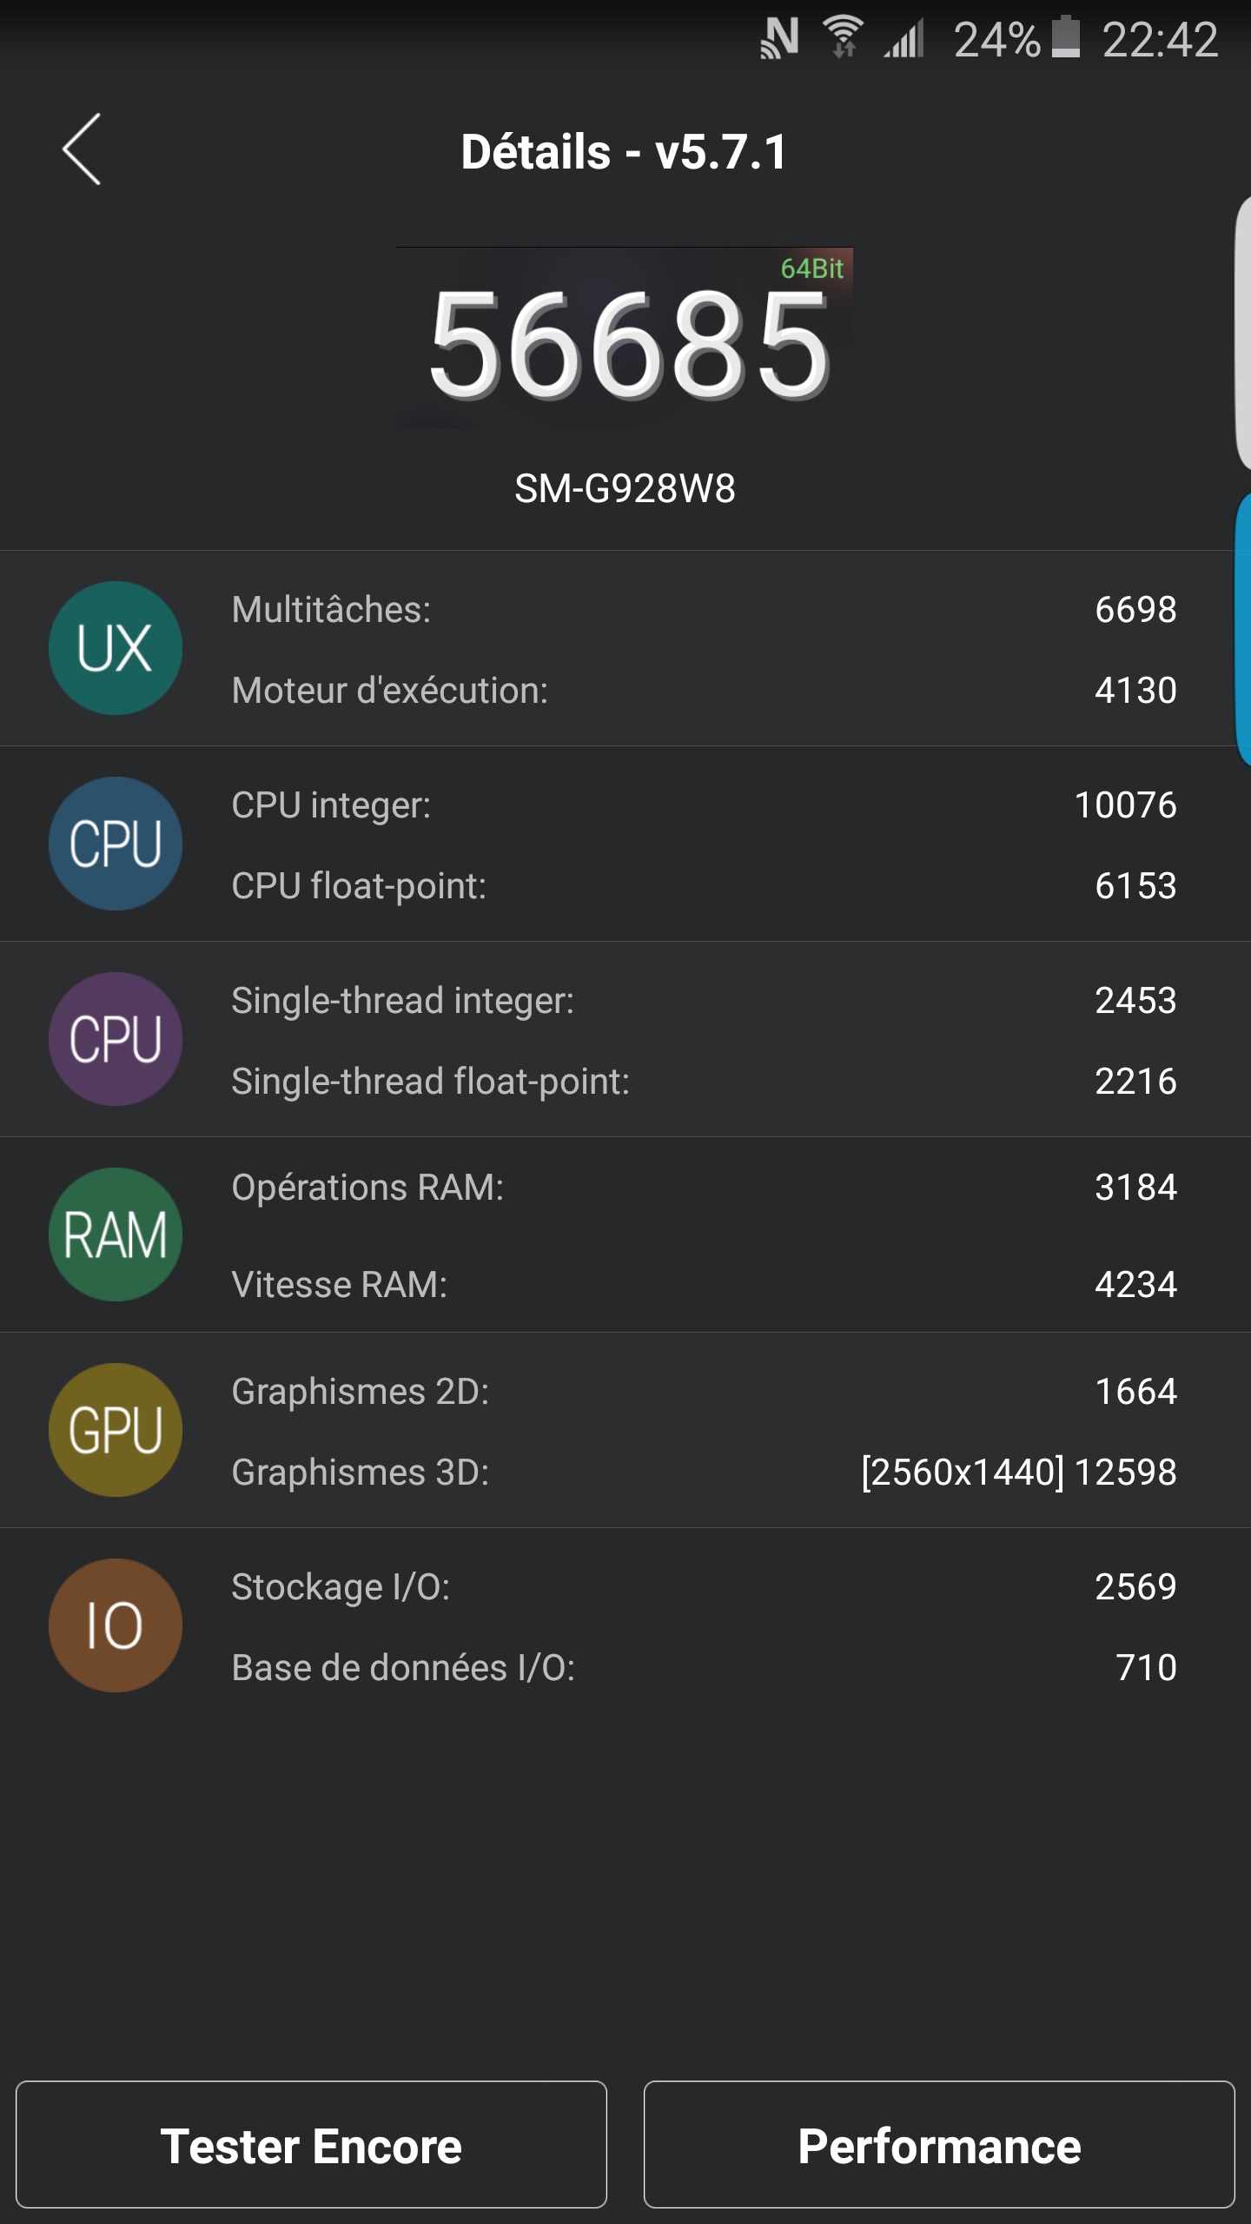
Task: Select the CPU integer score row
Action: tap(704, 805)
